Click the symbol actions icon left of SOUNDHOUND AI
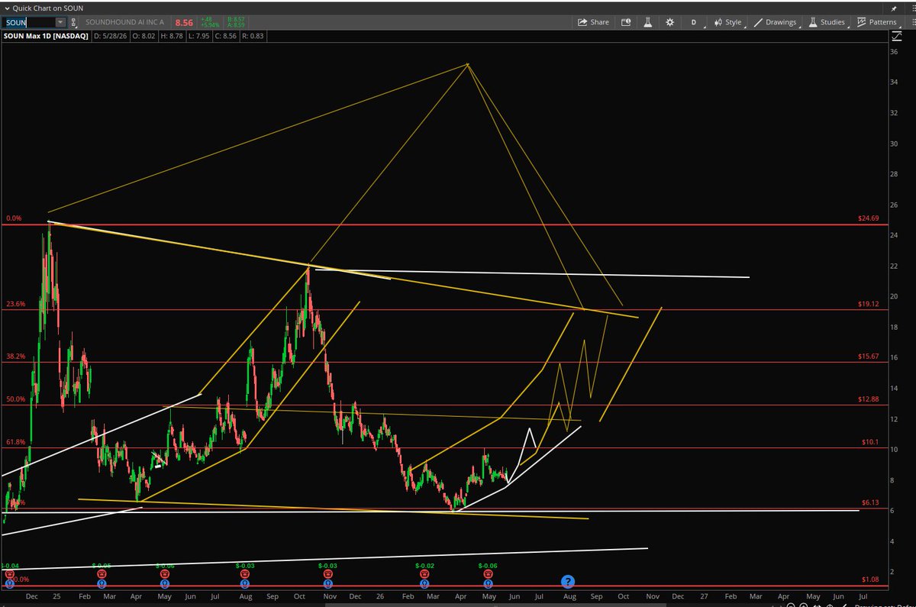The height and width of the screenshot is (607, 916). point(73,22)
